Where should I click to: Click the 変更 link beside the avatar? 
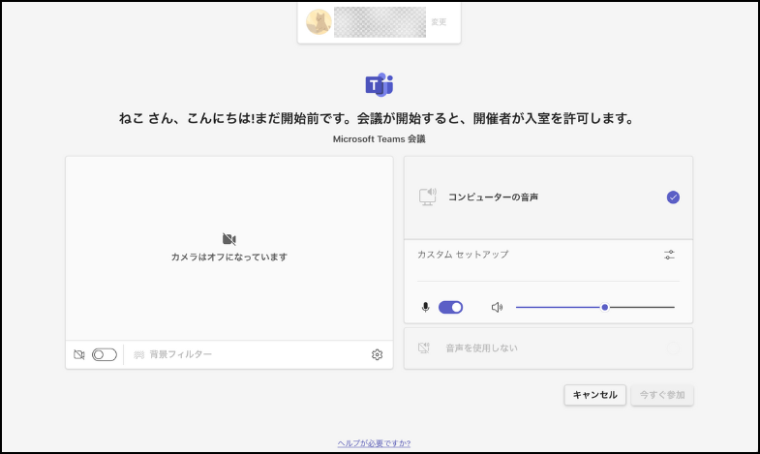coord(439,22)
